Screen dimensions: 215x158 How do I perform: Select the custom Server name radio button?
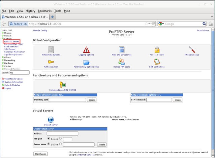60,144
